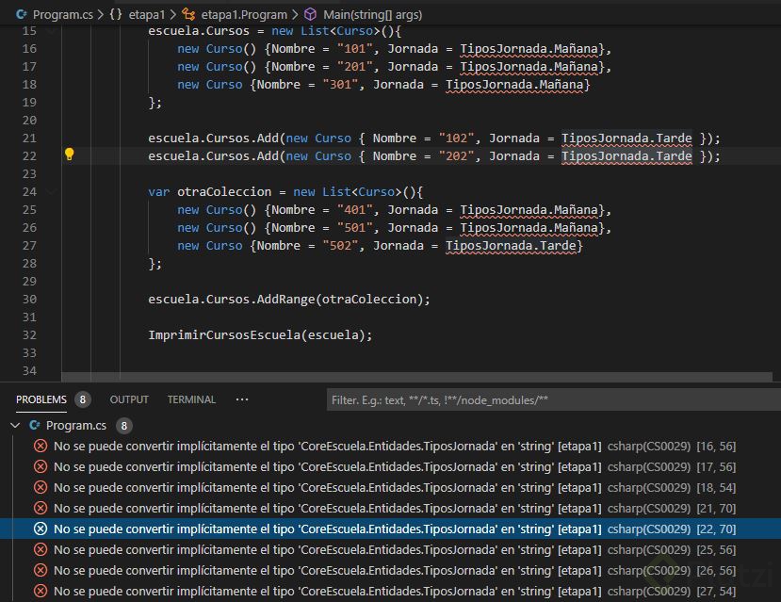Viewport: 781px width, 602px height.
Task: Click the fold arrow on line 24
Action: pos(51,191)
